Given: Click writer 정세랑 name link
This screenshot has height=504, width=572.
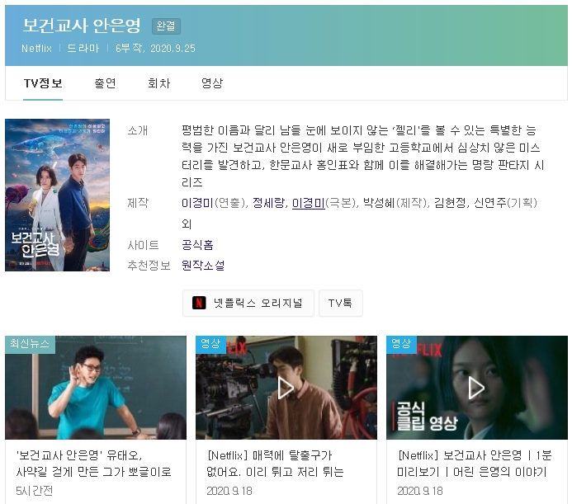Looking at the screenshot, I should [x=267, y=202].
